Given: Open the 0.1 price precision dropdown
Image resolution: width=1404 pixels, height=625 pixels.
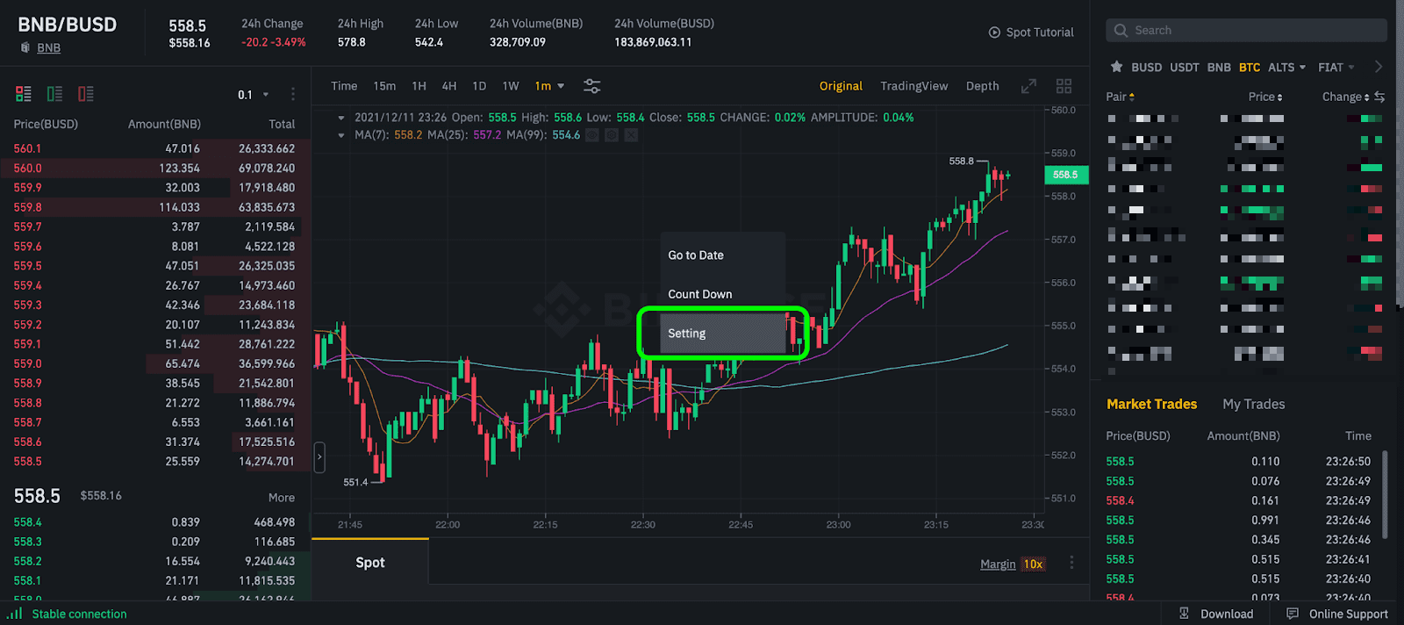Looking at the screenshot, I should click(x=254, y=95).
